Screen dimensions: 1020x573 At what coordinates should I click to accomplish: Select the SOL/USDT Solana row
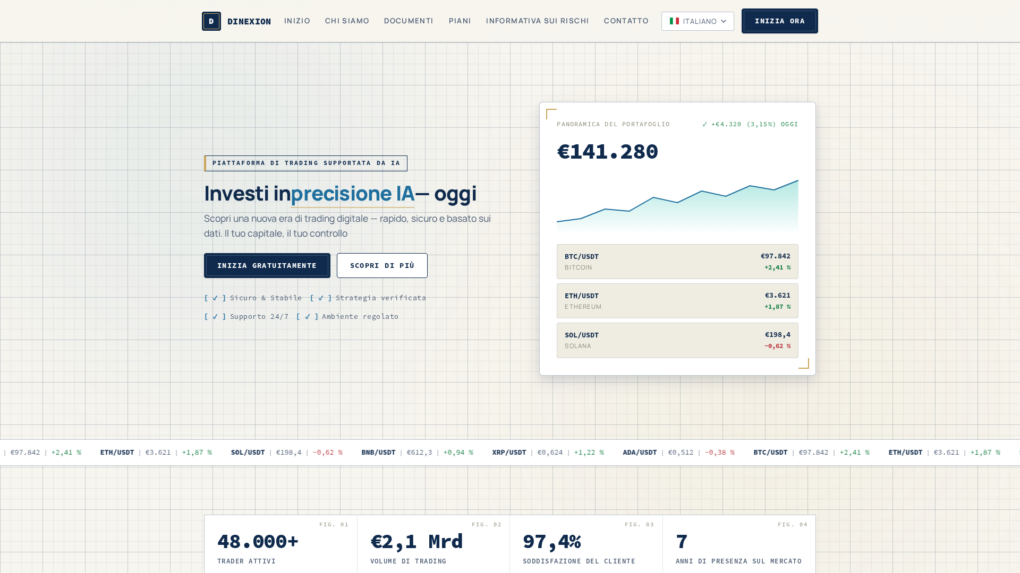677,340
